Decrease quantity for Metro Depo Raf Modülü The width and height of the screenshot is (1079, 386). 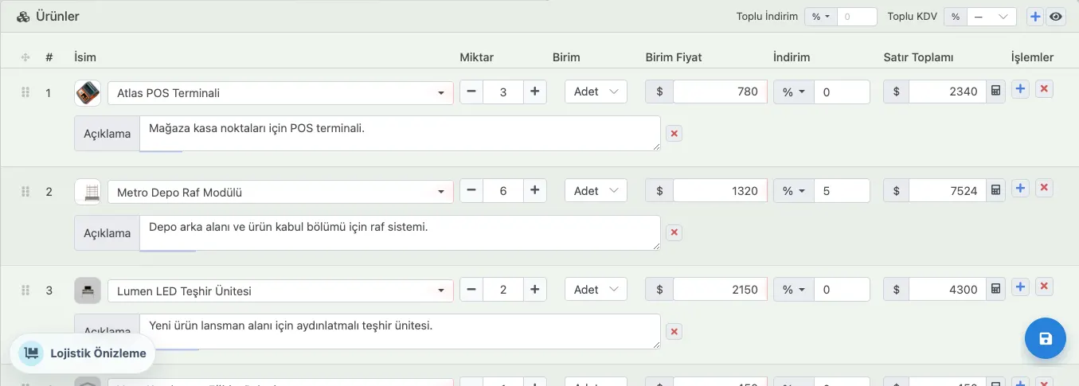pyautogui.click(x=471, y=190)
